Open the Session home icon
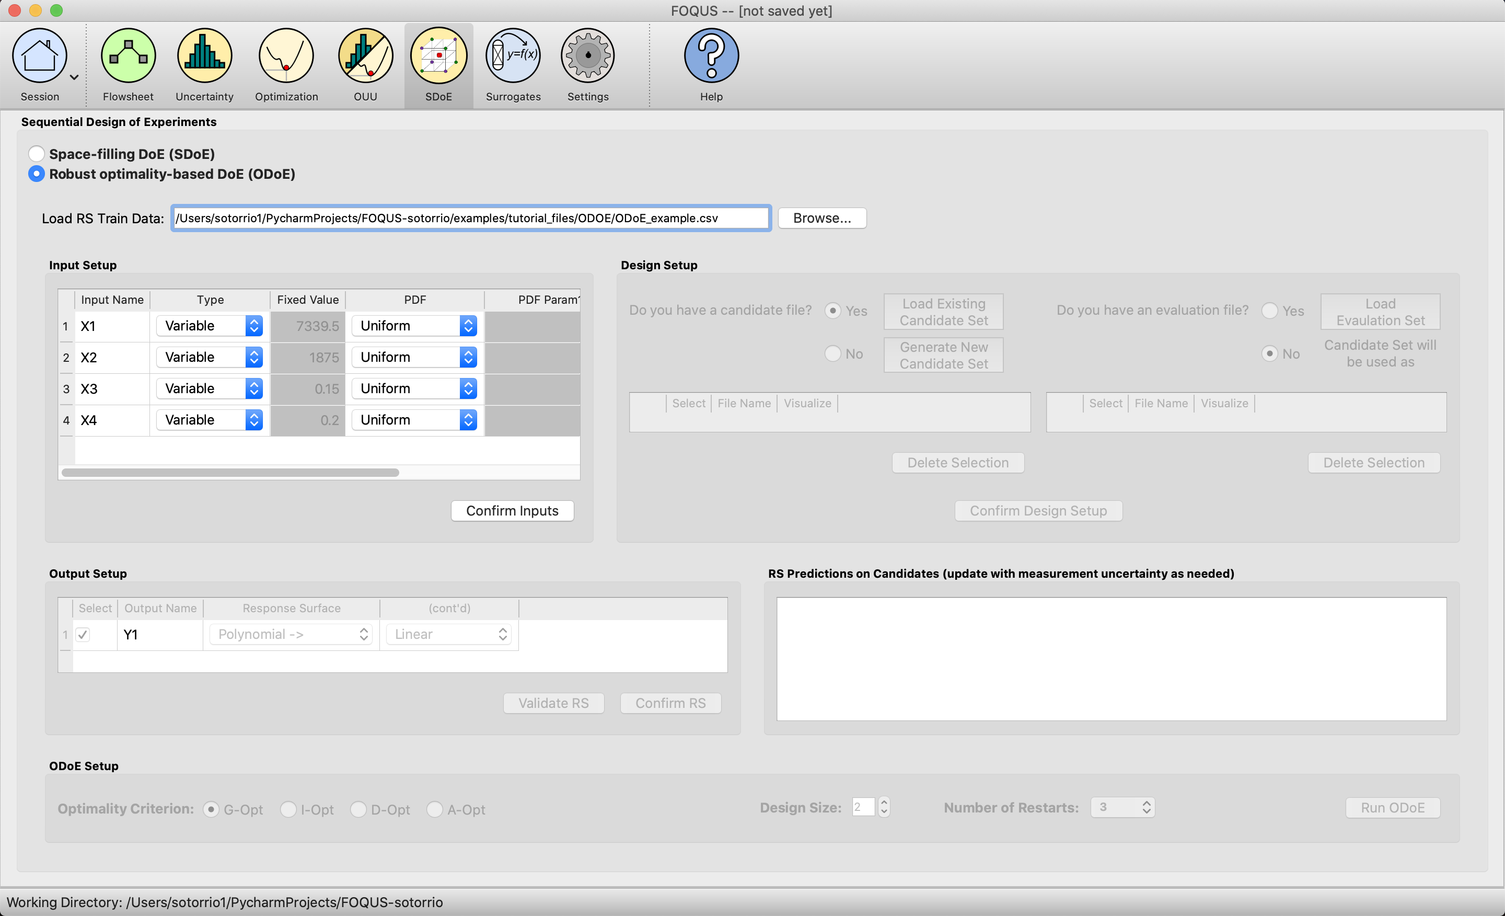Screen dimensions: 1505x916 tap(39, 55)
